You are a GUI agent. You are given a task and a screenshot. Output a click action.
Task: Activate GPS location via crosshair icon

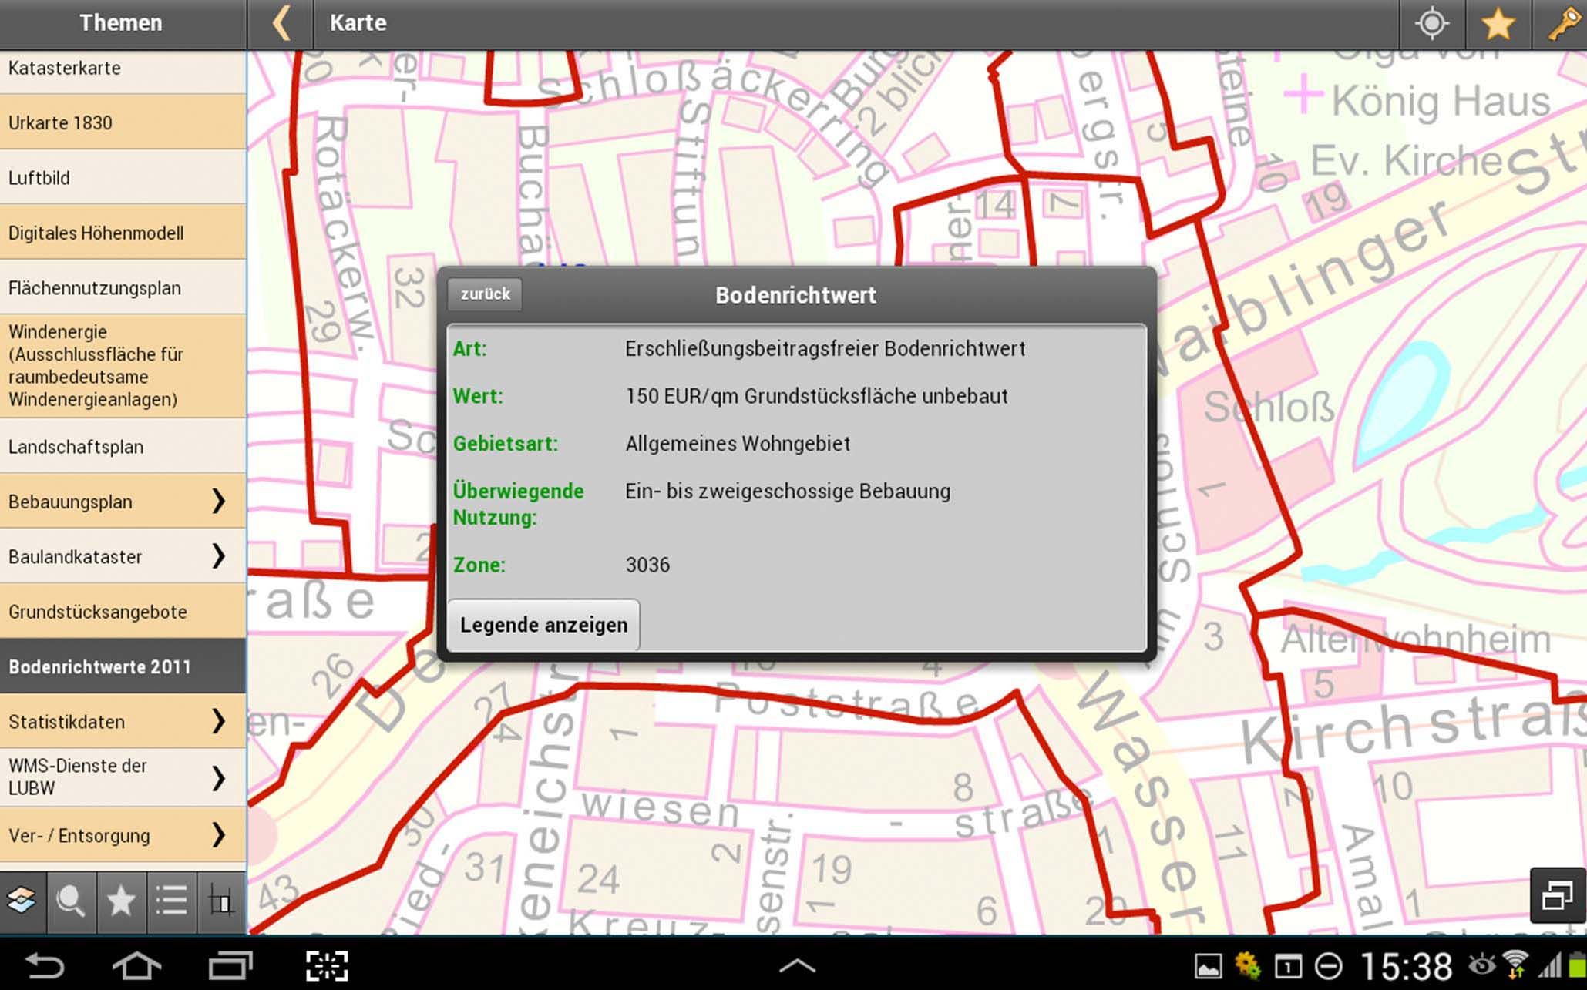coord(1431,23)
